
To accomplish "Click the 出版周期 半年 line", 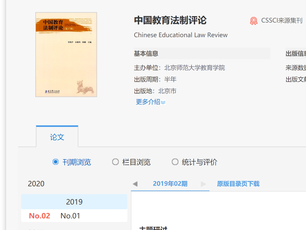I will click(x=155, y=79).
